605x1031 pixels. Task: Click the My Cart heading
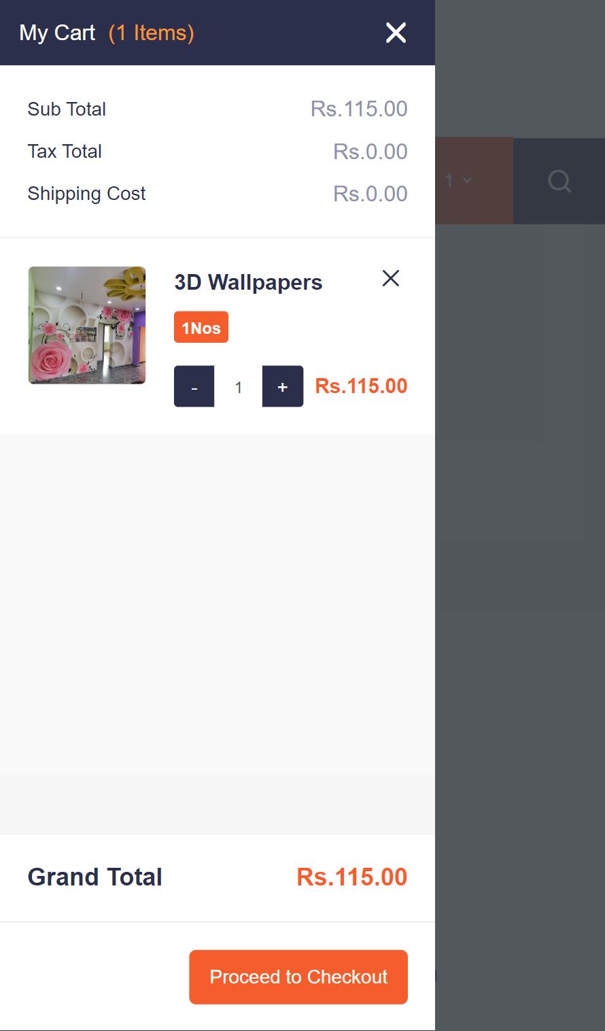[x=57, y=33]
